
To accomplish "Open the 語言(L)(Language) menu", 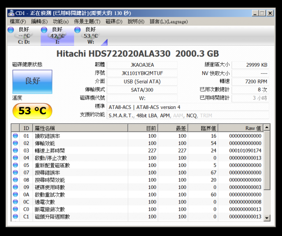I will click(169, 22).
